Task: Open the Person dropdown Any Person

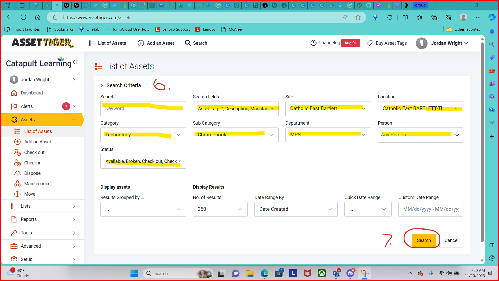Action: click(x=421, y=135)
